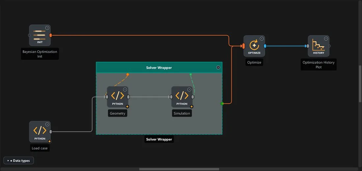The height and width of the screenshot is (171, 362).
Task: Click the output port of Geometry node
Action: click(x=128, y=97)
